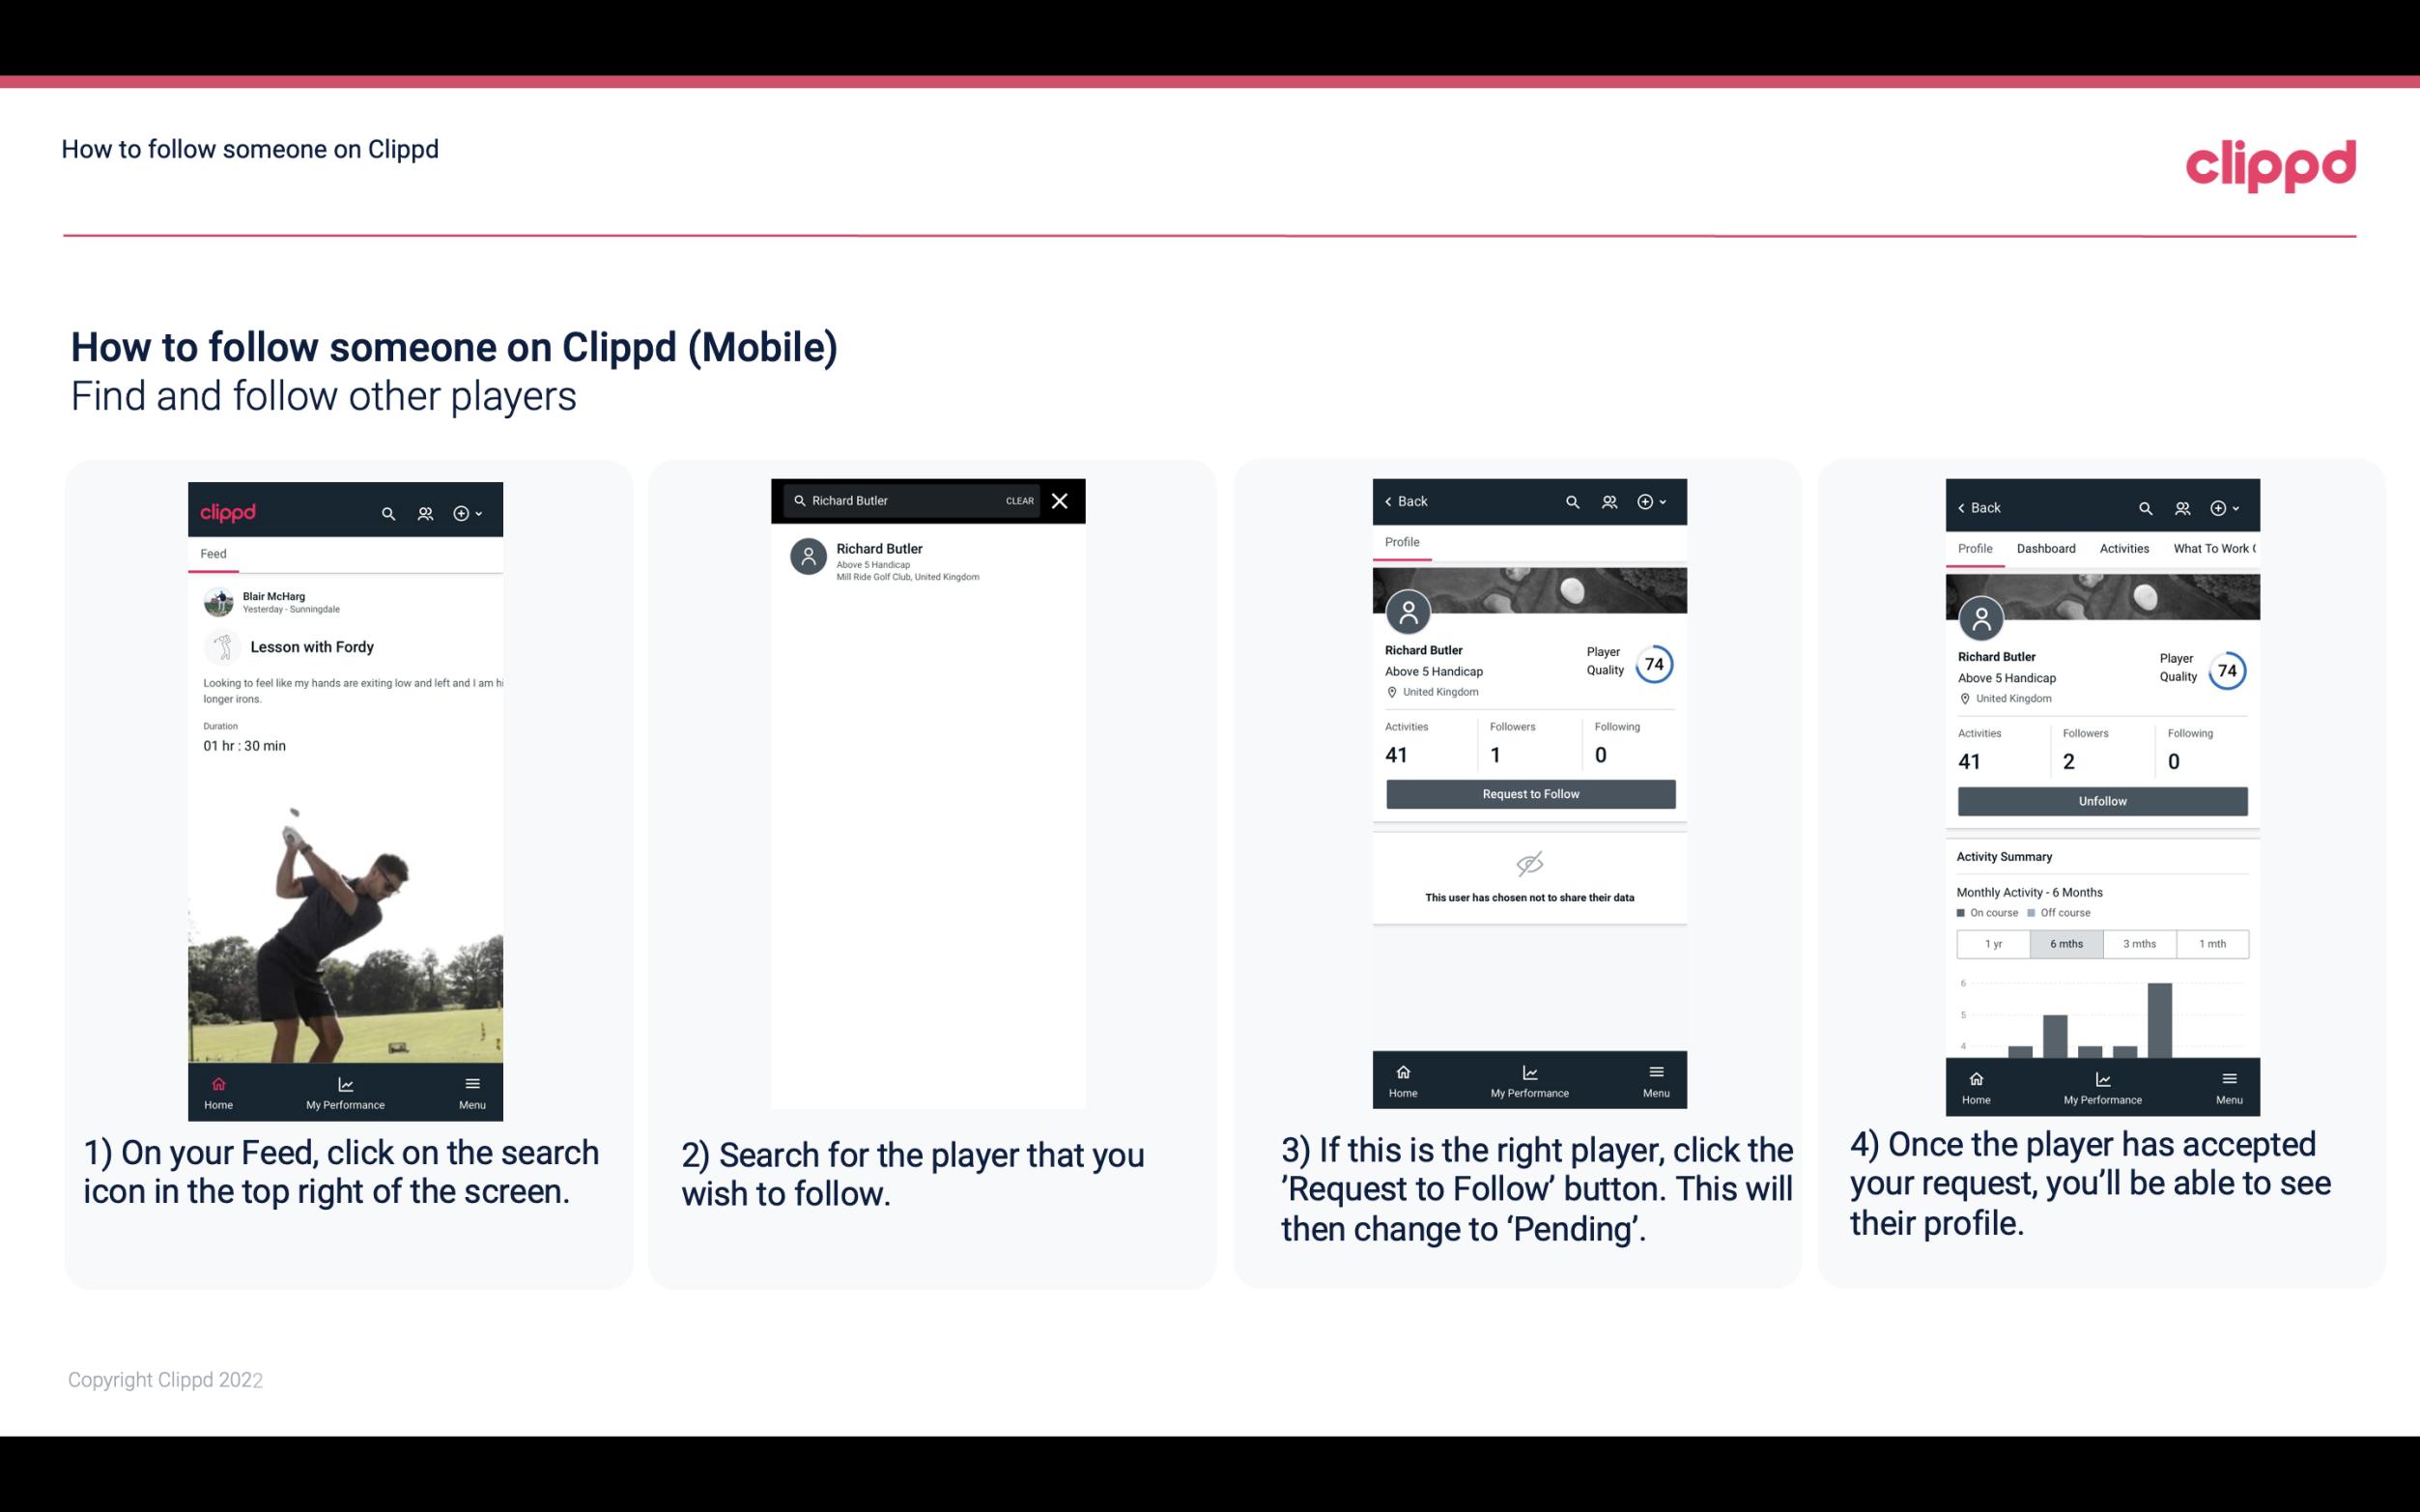Click the person/account icon top navigation

point(423,510)
